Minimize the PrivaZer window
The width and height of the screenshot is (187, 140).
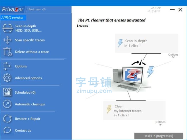click(172, 10)
